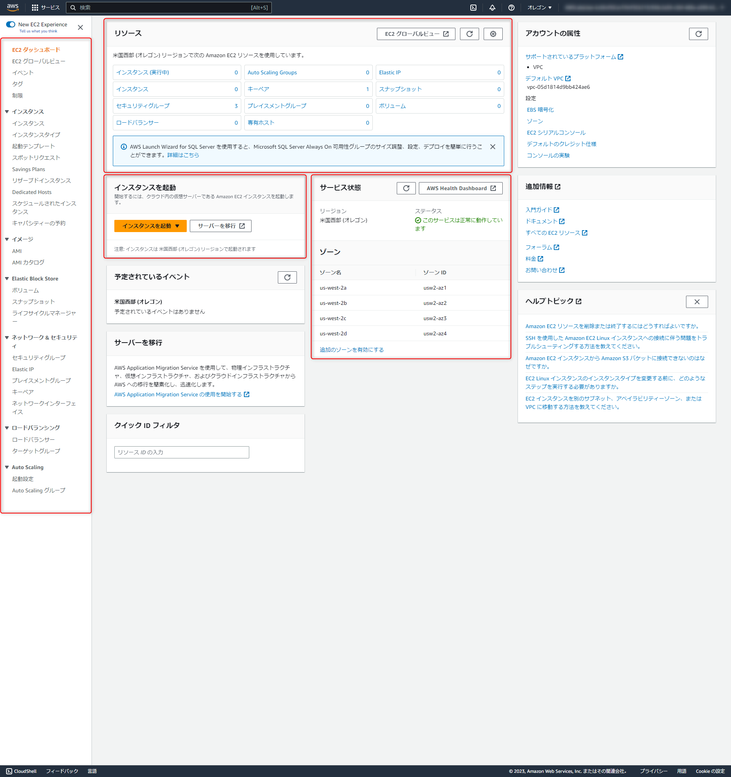
Task: Open CloudShell from the bottom status bar
Action: click(x=22, y=771)
